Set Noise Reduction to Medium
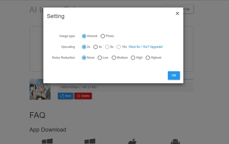Viewport: 229px width, 144px height. 114,58
